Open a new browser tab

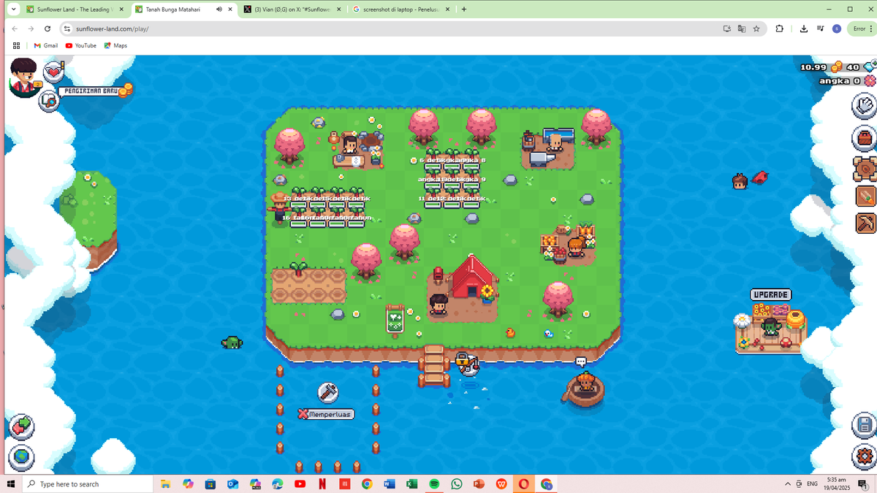[x=464, y=9]
